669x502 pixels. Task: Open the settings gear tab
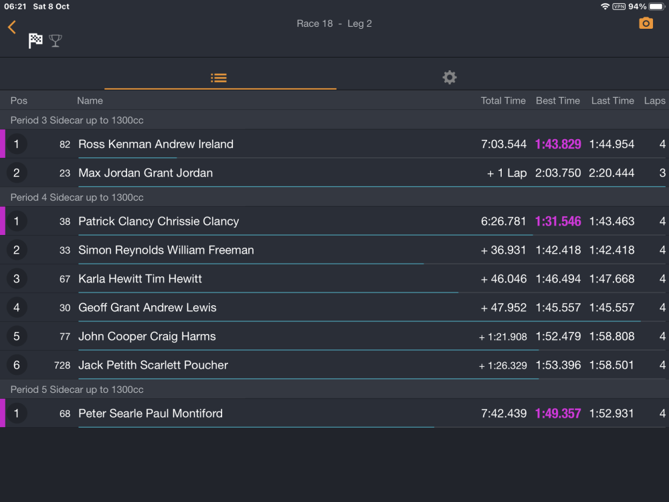pyautogui.click(x=450, y=77)
